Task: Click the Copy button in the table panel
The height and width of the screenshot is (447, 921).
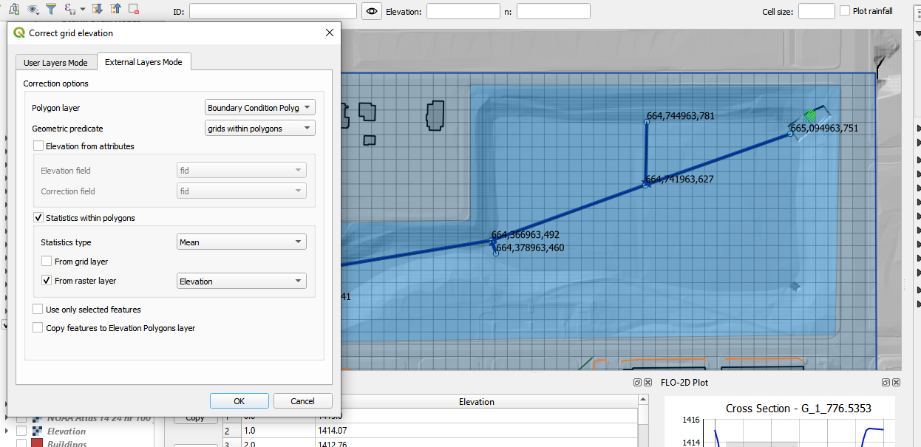Action: [x=194, y=417]
